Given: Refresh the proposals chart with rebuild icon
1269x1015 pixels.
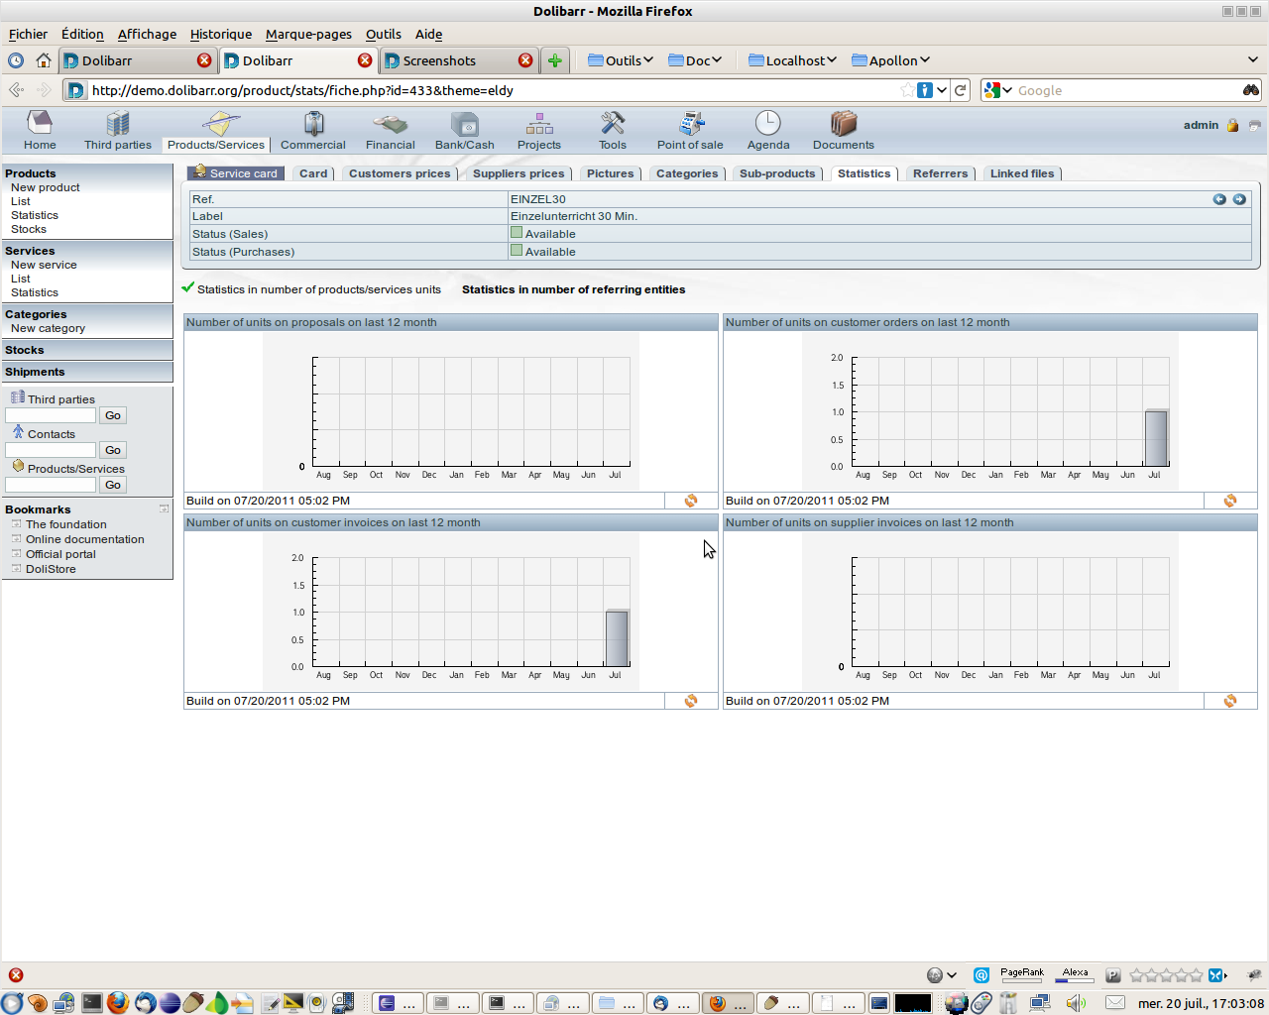Looking at the screenshot, I should pos(691,501).
